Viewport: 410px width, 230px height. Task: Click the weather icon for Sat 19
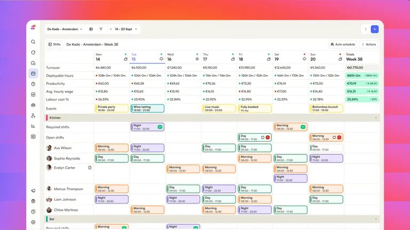(x=304, y=59)
